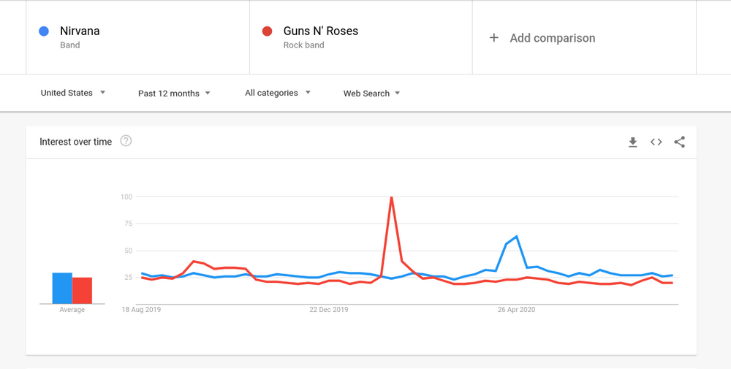Click the 26 Apr 2020 axis label

[x=516, y=309]
